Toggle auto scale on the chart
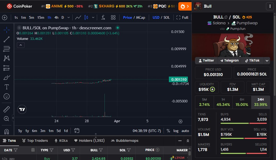This screenshot has width=276, height=160. click(x=185, y=131)
